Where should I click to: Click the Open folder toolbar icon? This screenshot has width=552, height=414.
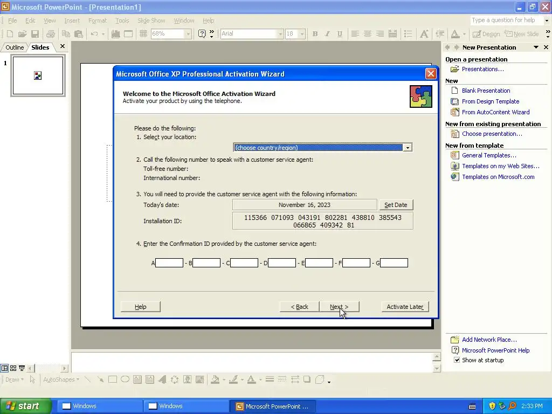tap(22, 34)
